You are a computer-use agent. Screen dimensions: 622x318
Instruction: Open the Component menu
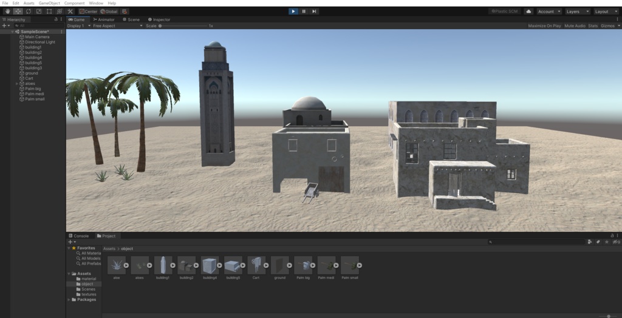click(75, 3)
